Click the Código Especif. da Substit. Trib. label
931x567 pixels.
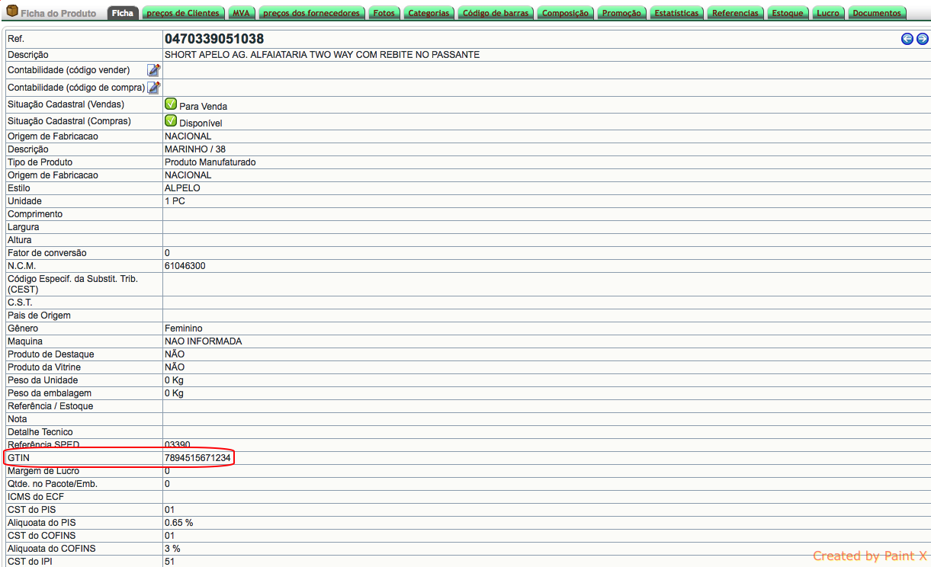(72, 284)
